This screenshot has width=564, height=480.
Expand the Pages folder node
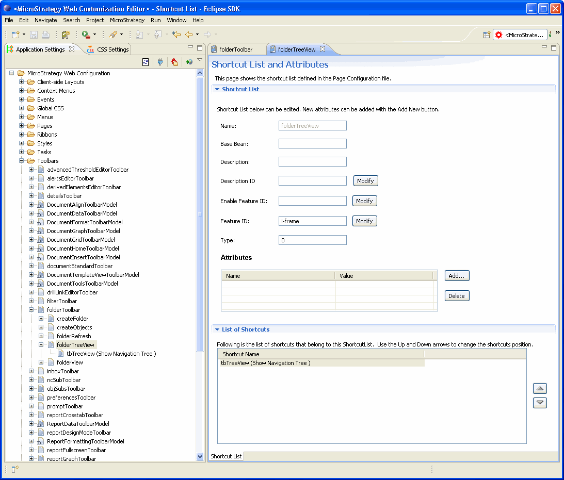click(21, 125)
